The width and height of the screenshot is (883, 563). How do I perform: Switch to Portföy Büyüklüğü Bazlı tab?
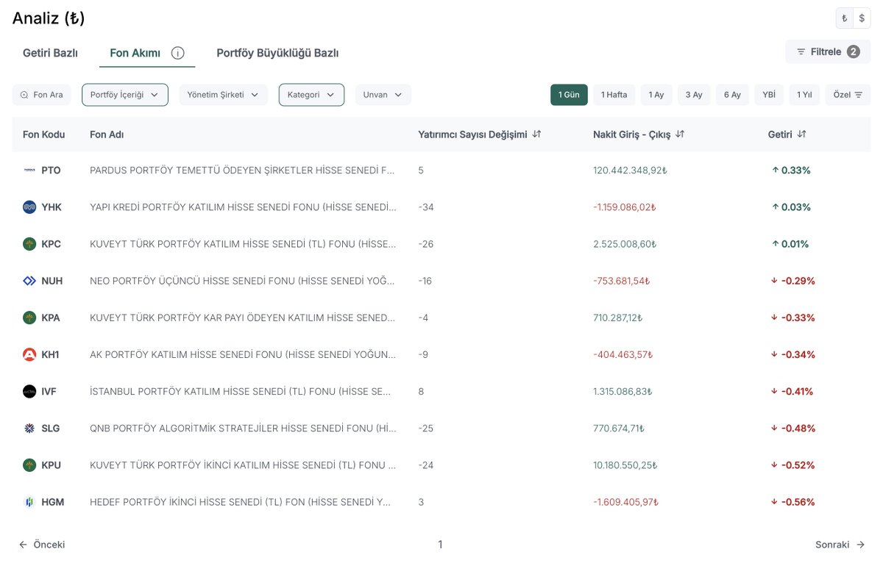pos(277,53)
